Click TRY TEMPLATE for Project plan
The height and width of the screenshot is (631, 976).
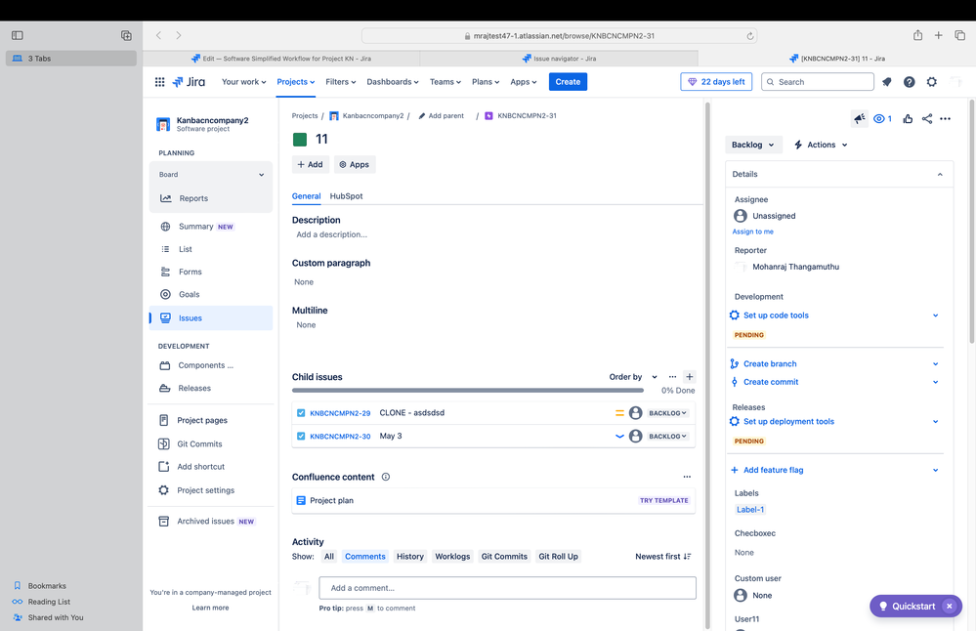(x=663, y=500)
